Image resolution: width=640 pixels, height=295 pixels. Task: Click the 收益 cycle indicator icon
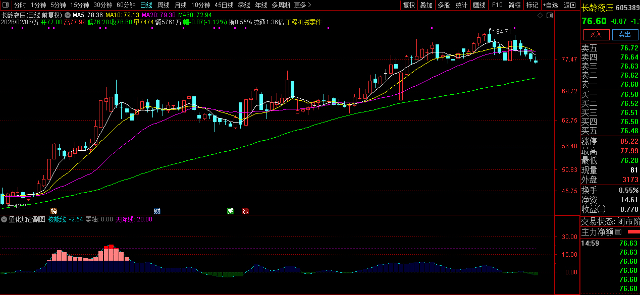pos(602,209)
